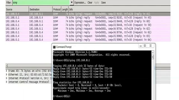Expand the Ethernet II detail tree node
The image size is (179, 100).
click(6, 75)
